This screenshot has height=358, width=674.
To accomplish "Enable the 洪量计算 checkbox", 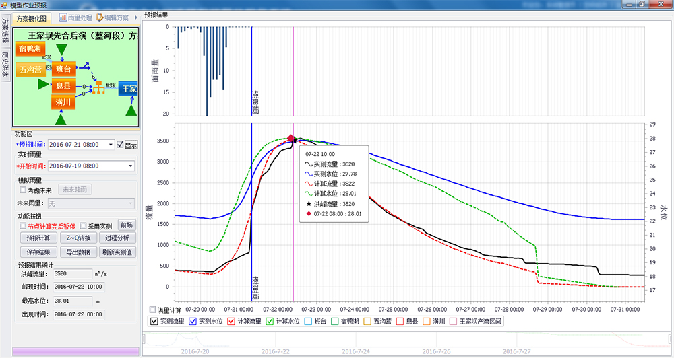I will tap(153, 310).
